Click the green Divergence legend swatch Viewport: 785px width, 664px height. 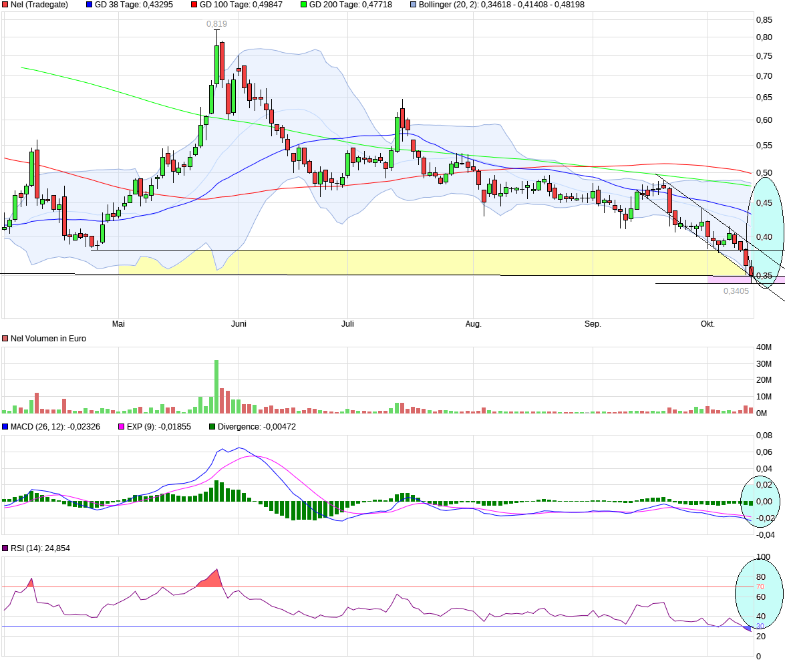coord(212,427)
